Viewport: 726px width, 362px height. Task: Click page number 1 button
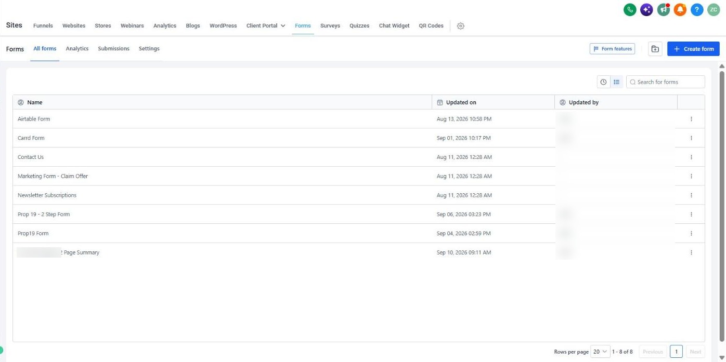tap(676, 352)
